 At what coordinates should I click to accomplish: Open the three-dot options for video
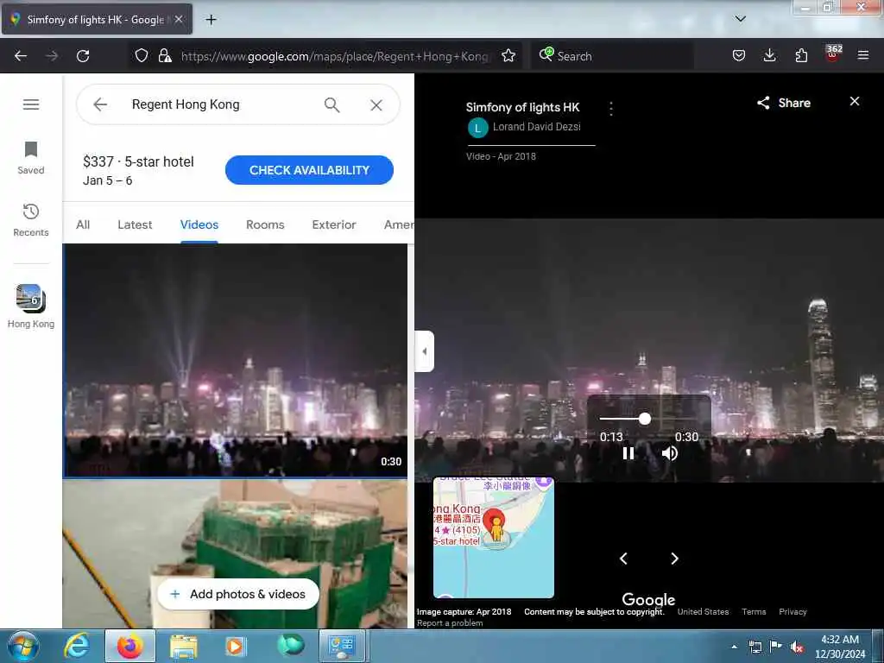pos(611,109)
